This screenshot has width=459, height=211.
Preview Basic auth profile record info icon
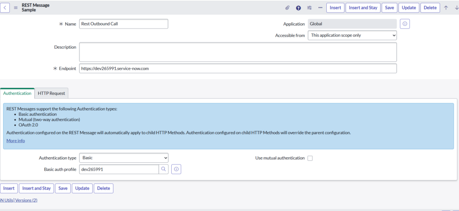tap(176, 169)
